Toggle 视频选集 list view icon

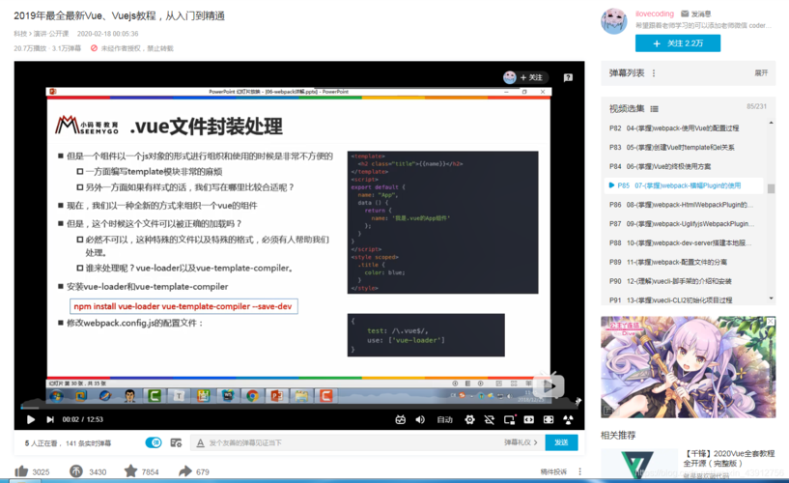tap(654, 108)
